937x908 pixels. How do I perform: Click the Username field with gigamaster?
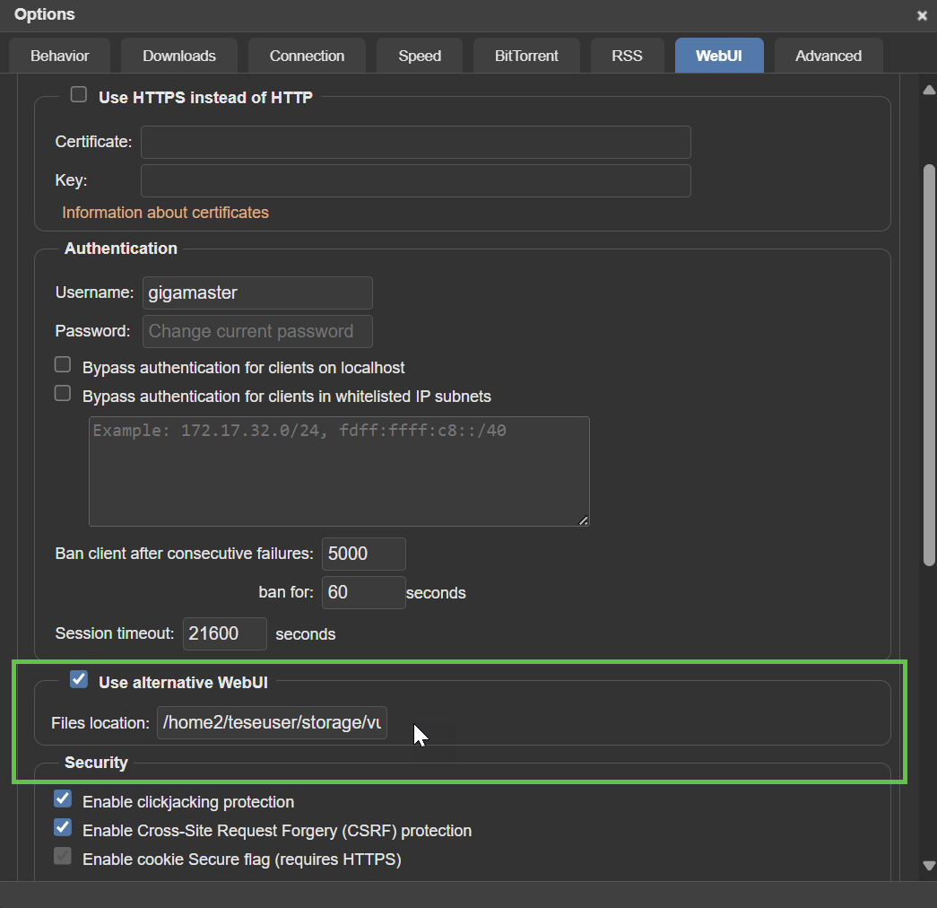257,292
